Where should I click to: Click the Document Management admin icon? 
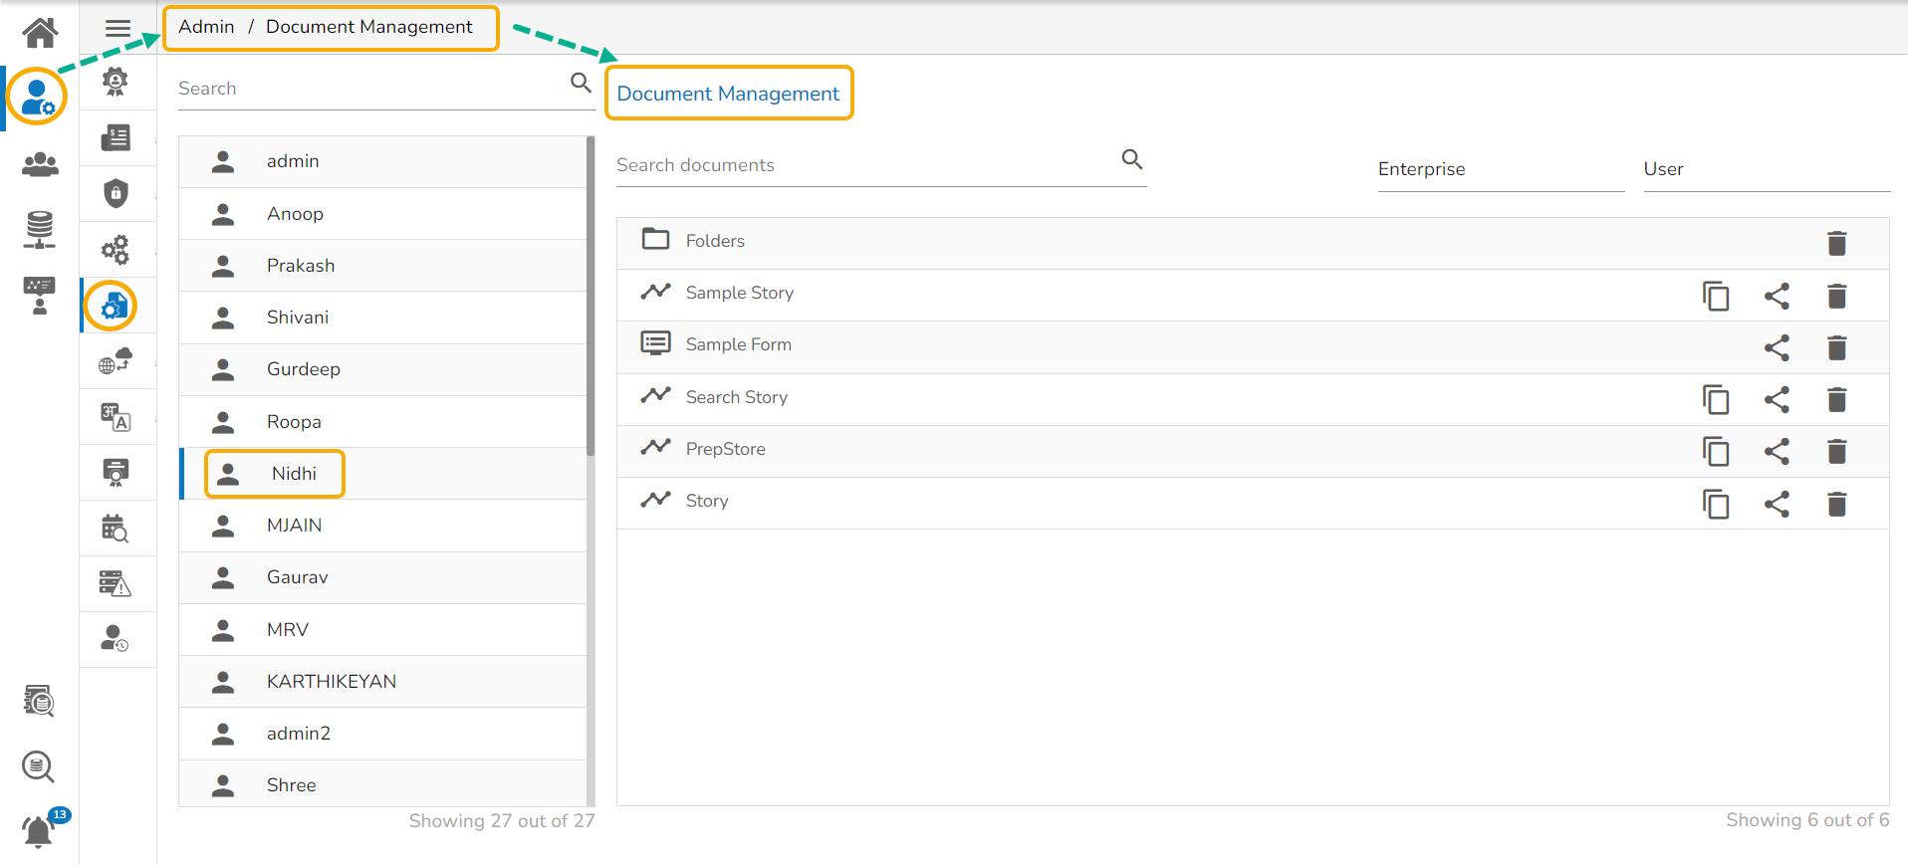pos(114,306)
